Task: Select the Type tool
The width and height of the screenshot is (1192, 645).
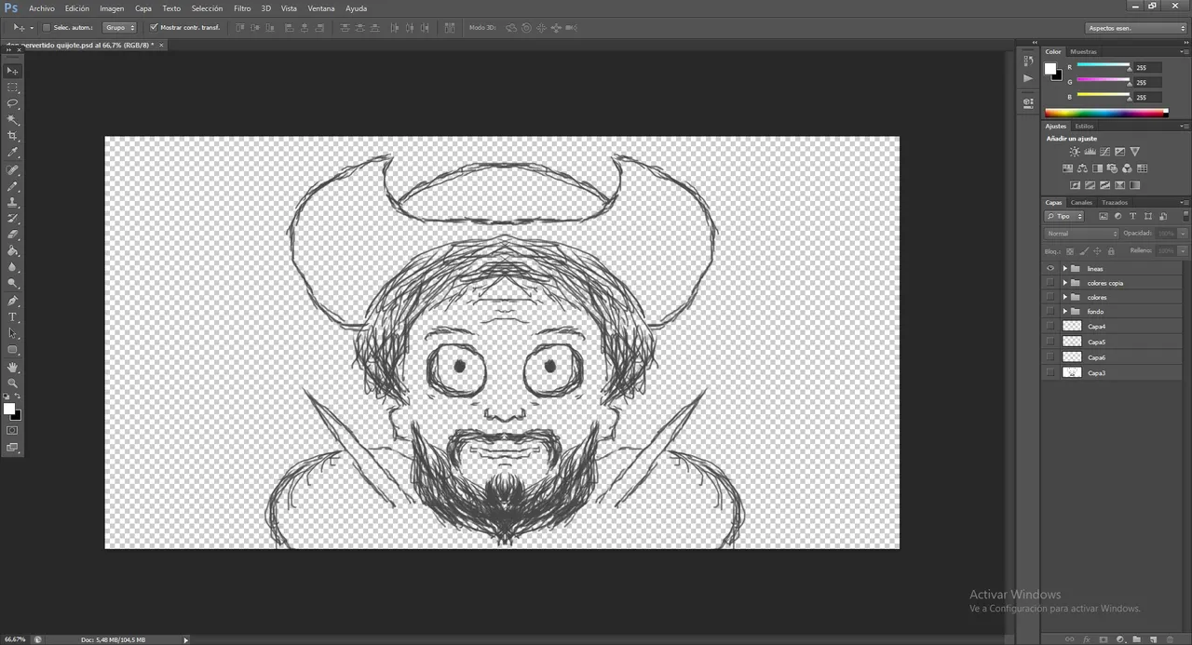Action: pyautogui.click(x=13, y=317)
